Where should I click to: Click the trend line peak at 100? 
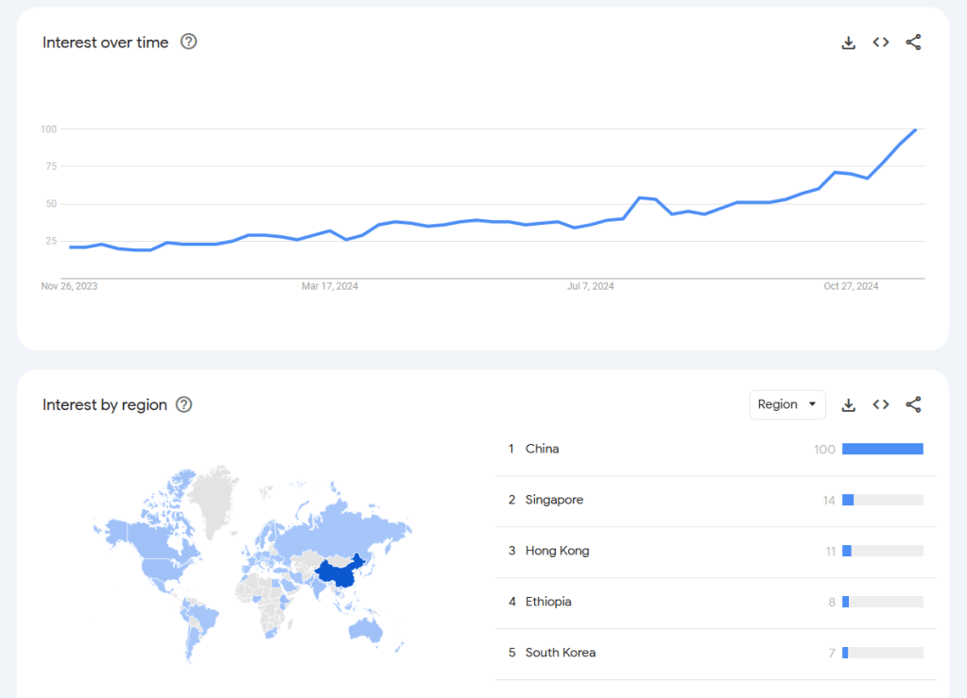tap(915, 129)
